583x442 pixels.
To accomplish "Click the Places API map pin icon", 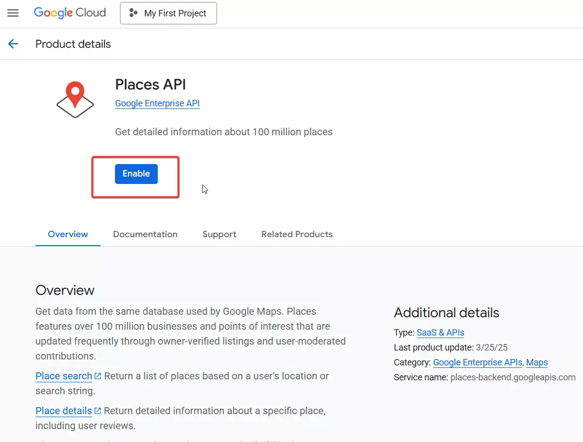I will [75, 100].
